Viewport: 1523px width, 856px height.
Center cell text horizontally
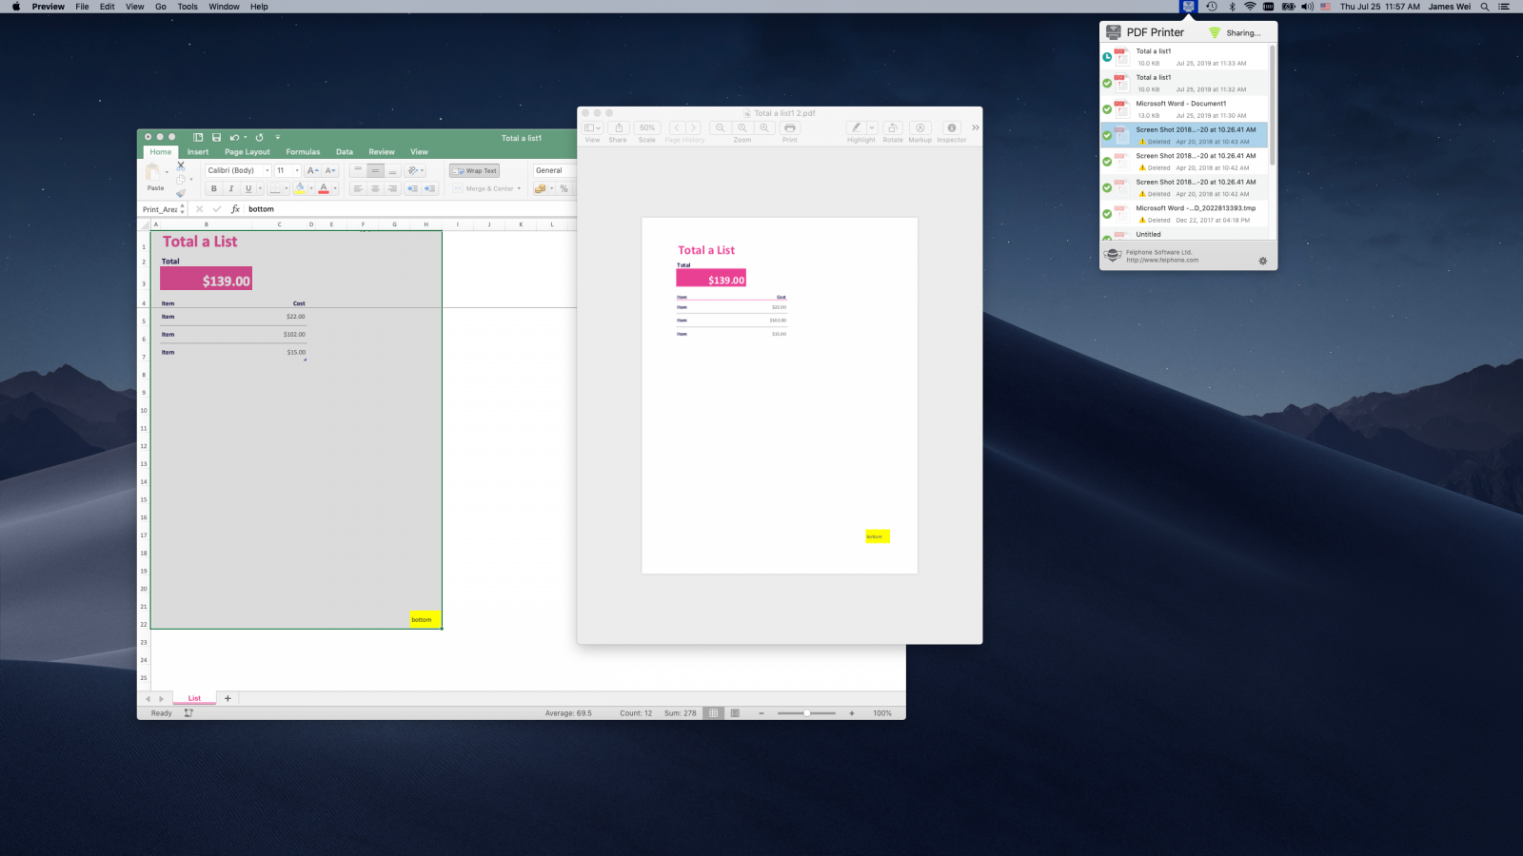tap(375, 188)
